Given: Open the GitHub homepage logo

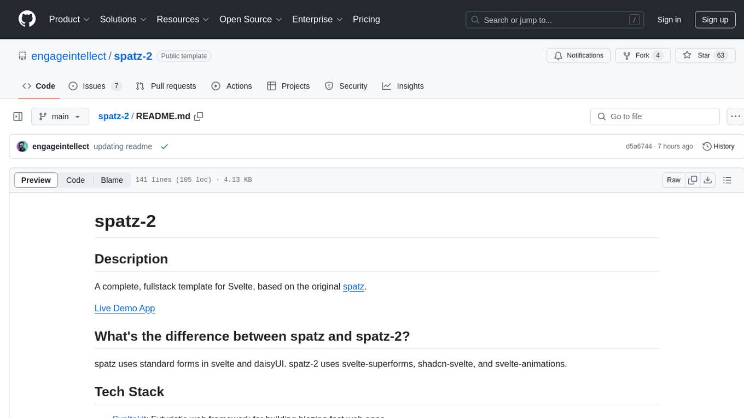Looking at the screenshot, I should click(x=27, y=19).
